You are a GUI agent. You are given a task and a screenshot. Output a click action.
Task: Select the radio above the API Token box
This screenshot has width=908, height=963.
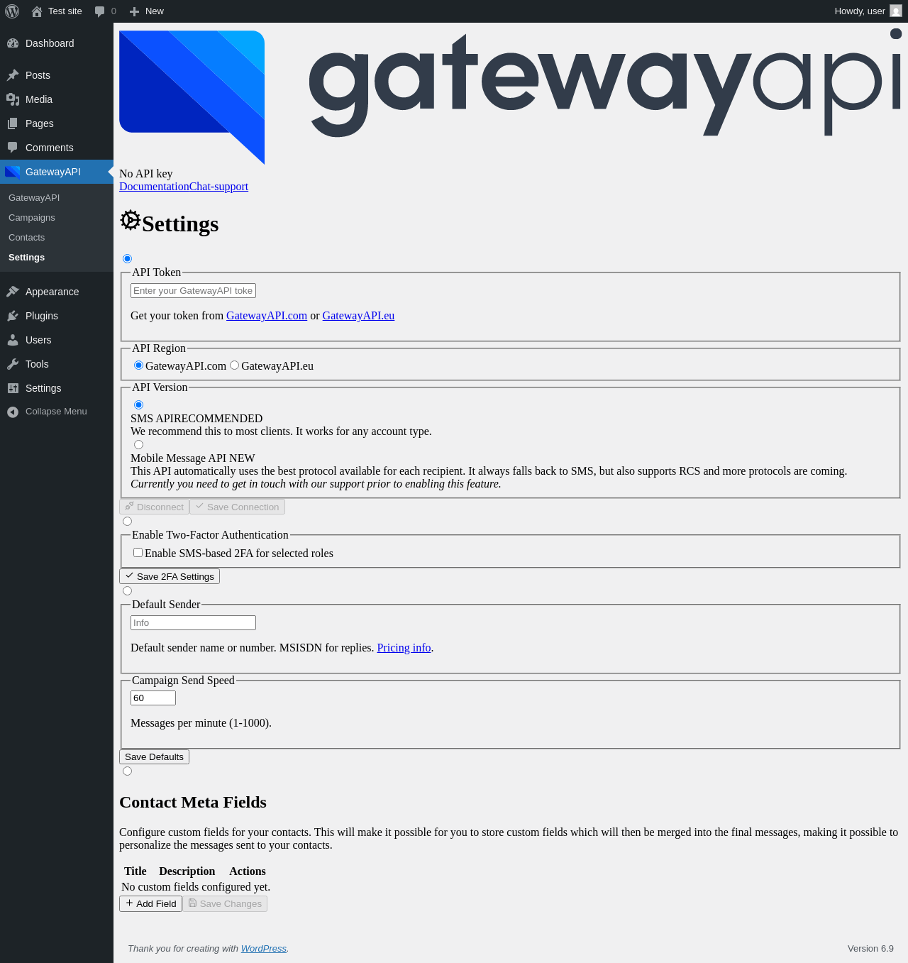coord(128,259)
